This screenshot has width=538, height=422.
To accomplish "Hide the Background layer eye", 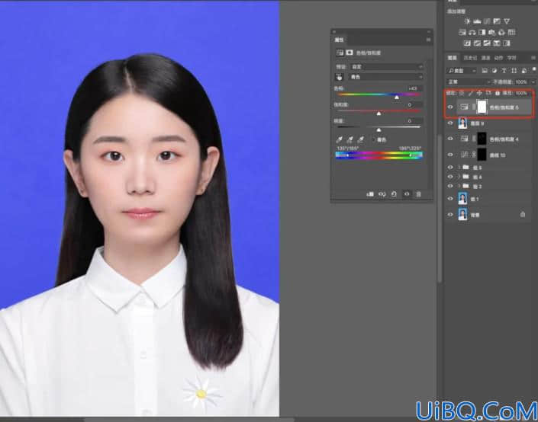I will tap(450, 215).
